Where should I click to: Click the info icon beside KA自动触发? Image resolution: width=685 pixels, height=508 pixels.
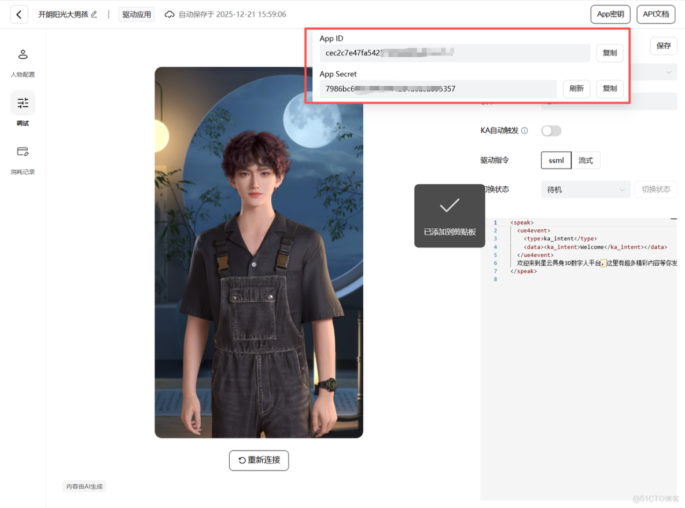[524, 130]
